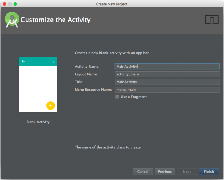Viewport: 224px width, 180px height.
Task: Click the back arrow in the activity preview
Action: coord(23,61)
